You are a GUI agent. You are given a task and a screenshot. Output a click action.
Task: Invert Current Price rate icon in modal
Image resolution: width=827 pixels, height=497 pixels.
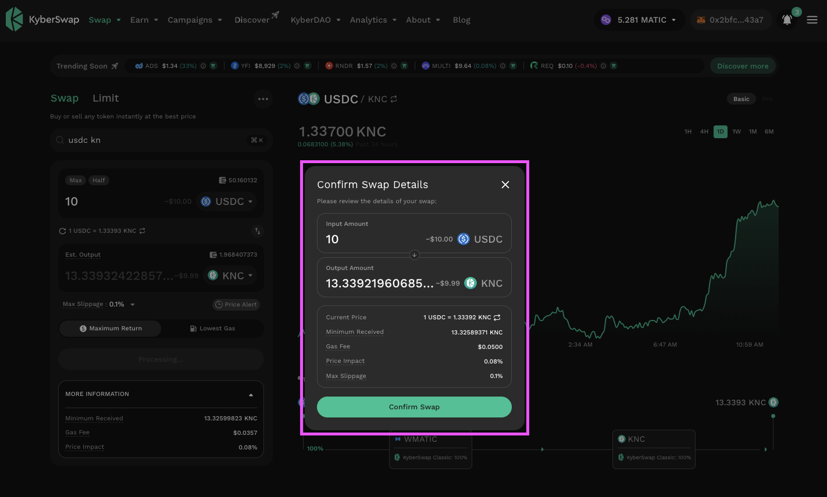pyautogui.click(x=497, y=318)
